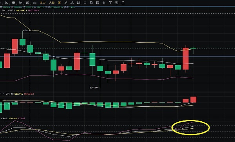Click the UB upper band value label
Viewport: 235px width, 142px height.
click(x=22, y=11)
